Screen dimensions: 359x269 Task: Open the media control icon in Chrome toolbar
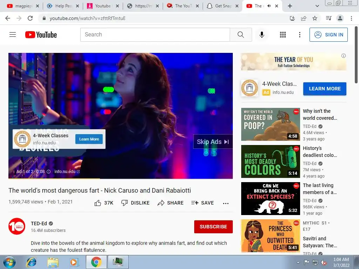click(328, 18)
